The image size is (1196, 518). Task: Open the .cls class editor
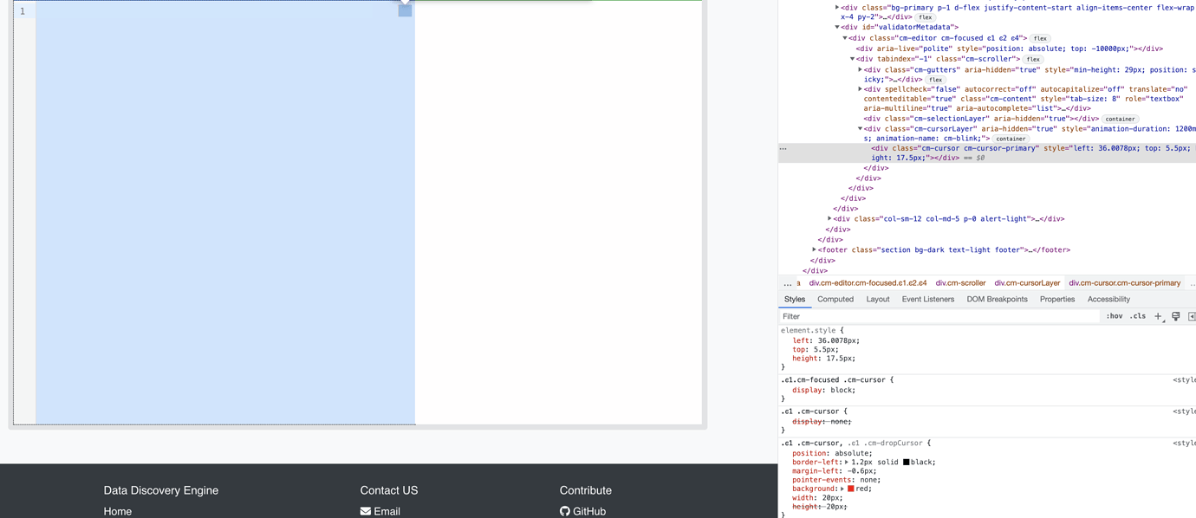coord(1138,315)
